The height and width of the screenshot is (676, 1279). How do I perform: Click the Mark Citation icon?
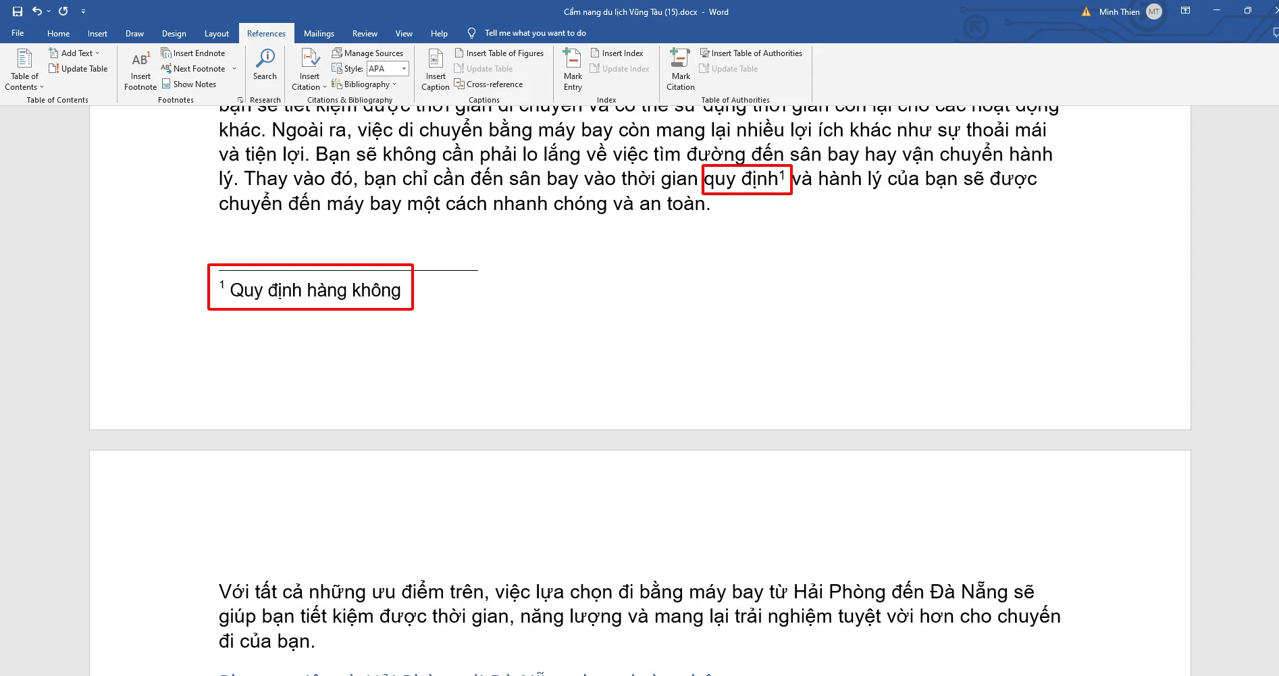point(680,59)
